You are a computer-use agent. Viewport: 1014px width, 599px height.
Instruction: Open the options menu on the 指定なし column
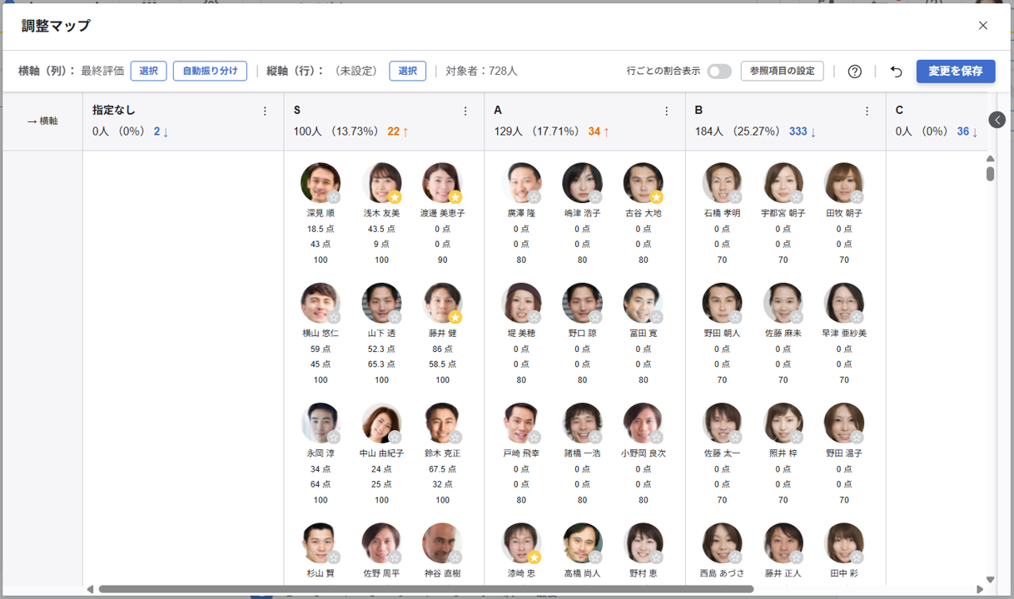(x=265, y=110)
